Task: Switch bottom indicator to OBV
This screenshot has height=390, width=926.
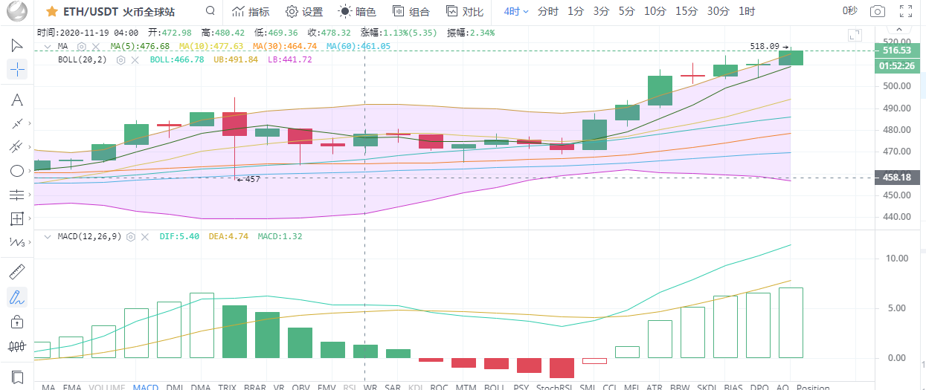Action: tap(300, 387)
